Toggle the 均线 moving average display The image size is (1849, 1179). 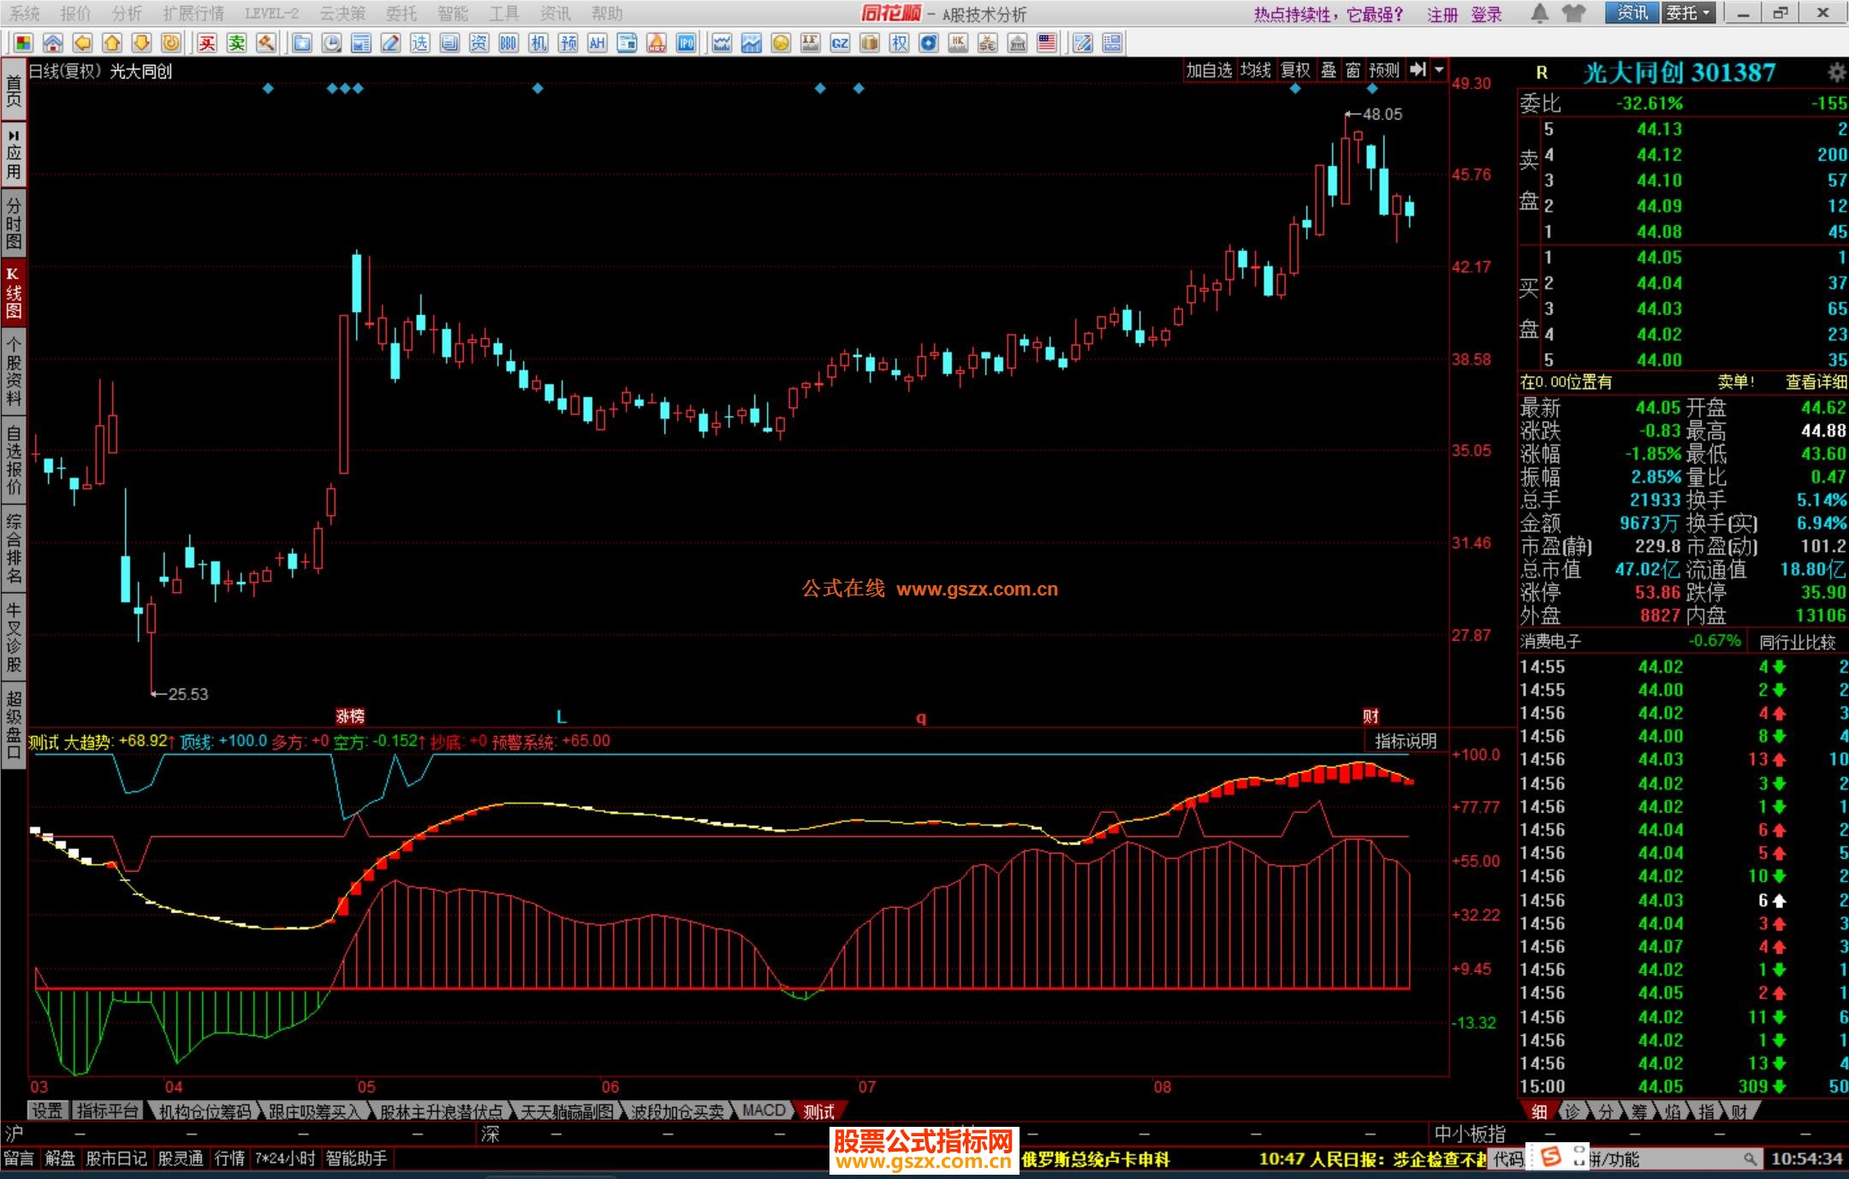1255,70
